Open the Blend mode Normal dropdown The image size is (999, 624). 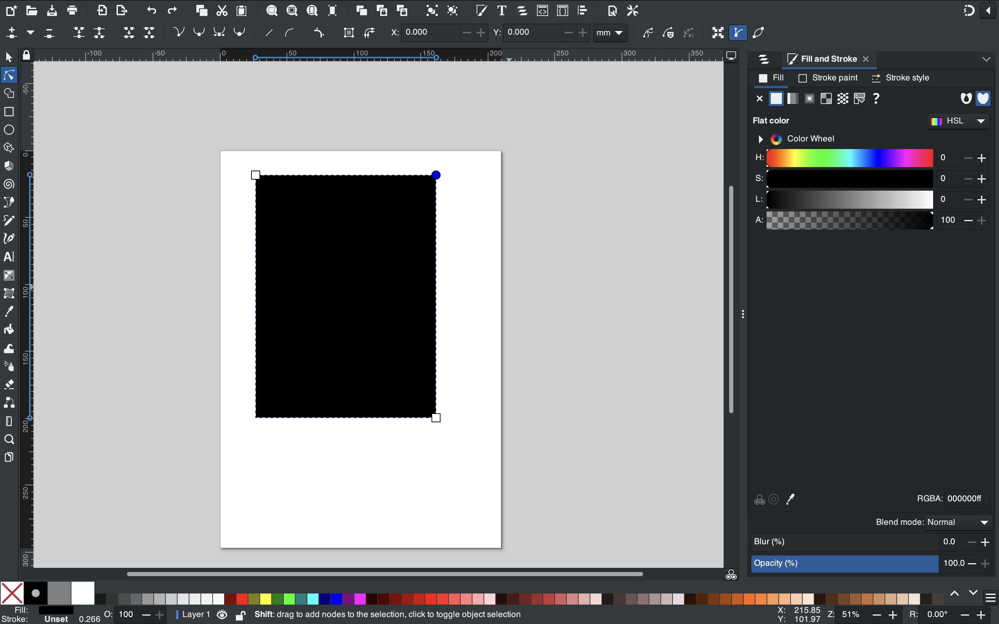pyautogui.click(x=958, y=522)
